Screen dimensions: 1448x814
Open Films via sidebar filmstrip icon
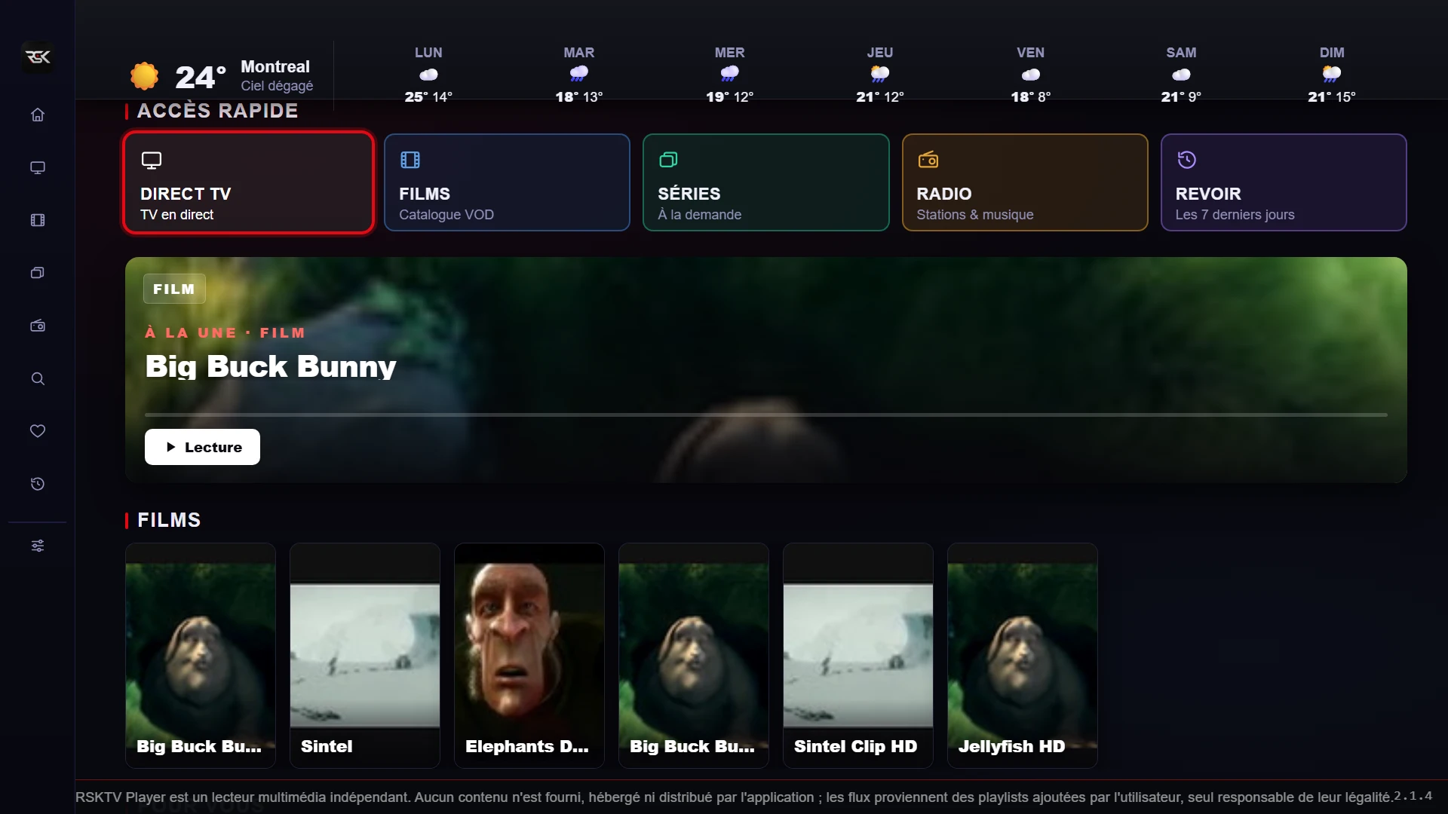38,220
